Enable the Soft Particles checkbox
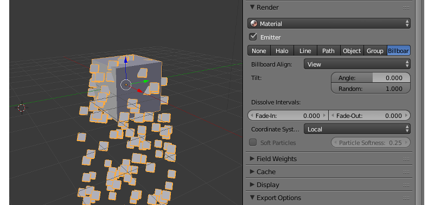 (253, 142)
